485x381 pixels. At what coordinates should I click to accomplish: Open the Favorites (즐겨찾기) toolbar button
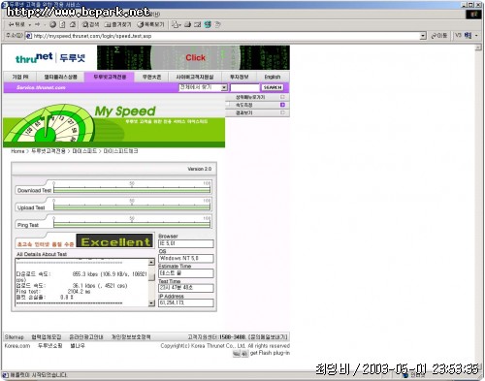pos(117,24)
